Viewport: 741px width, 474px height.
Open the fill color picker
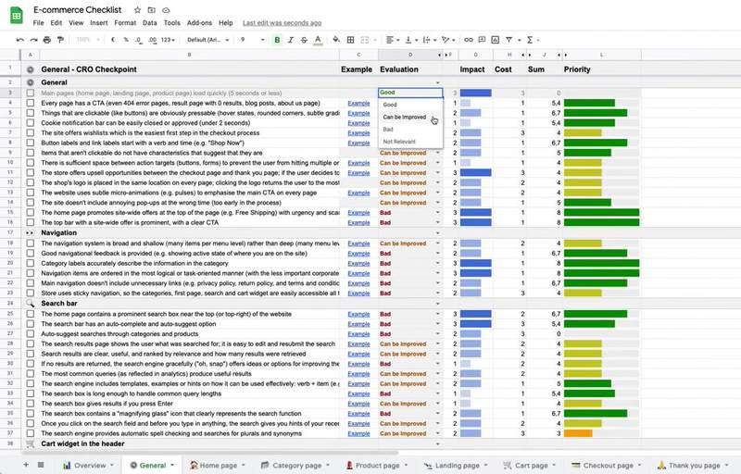(336, 40)
